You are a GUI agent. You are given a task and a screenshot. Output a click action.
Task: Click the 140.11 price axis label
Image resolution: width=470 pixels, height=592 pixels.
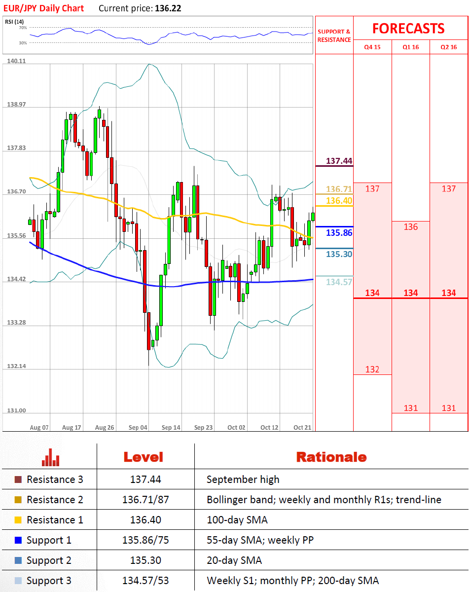click(x=16, y=61)
